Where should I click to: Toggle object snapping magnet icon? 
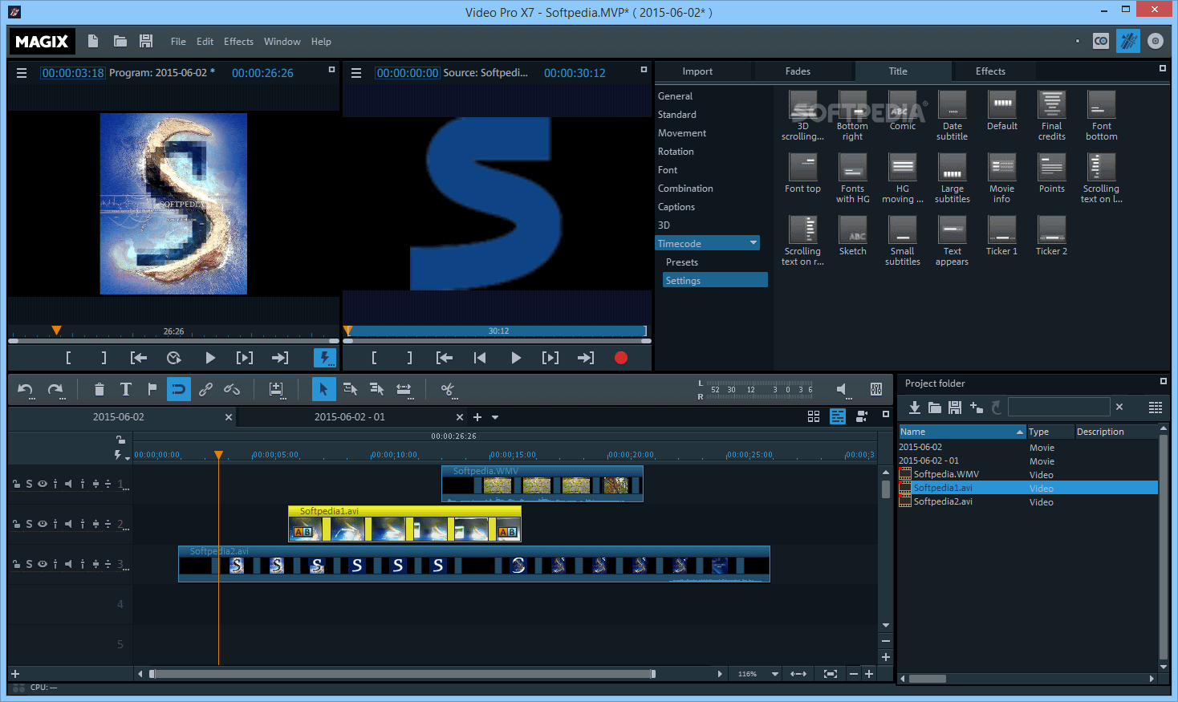179,390
